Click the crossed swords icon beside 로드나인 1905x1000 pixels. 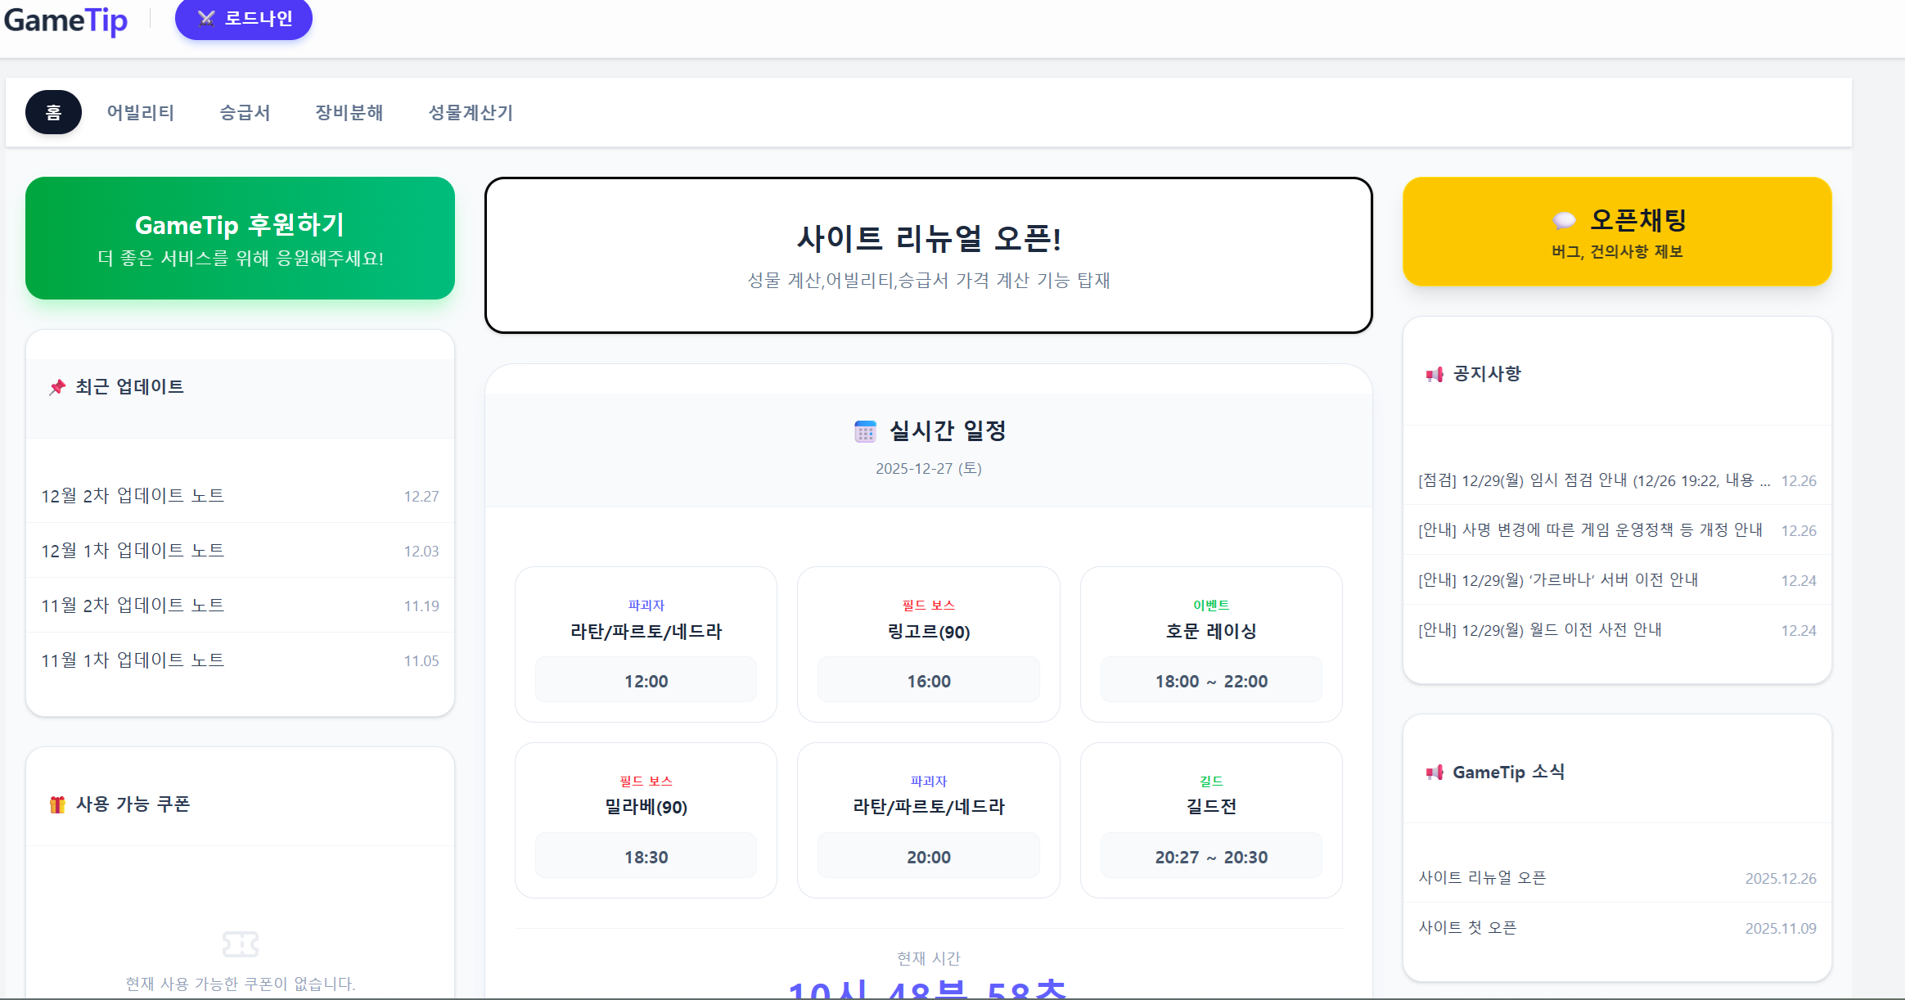tap(206, 19)
